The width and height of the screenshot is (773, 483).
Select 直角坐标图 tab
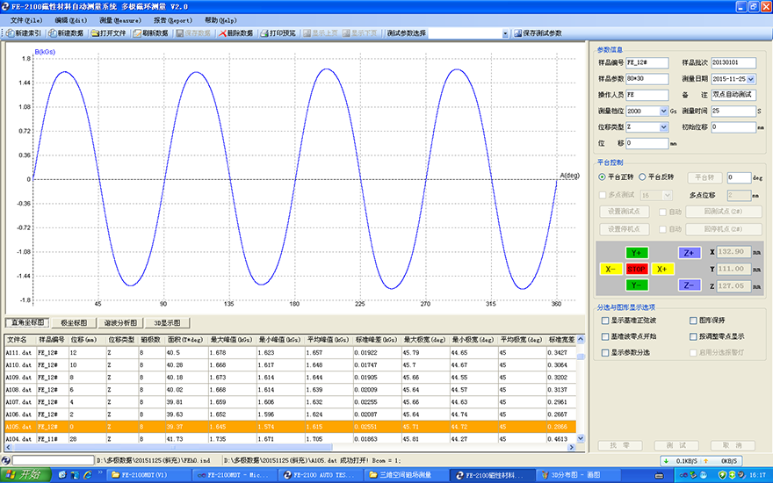pos(27,323)
